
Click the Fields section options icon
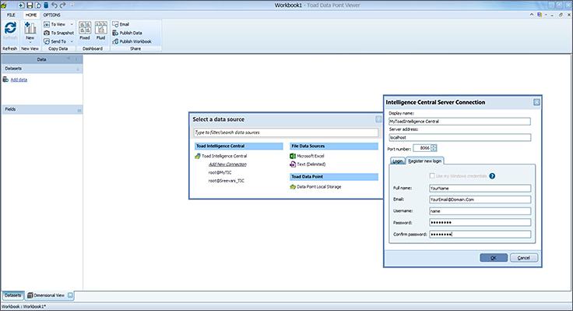(79, 110)
